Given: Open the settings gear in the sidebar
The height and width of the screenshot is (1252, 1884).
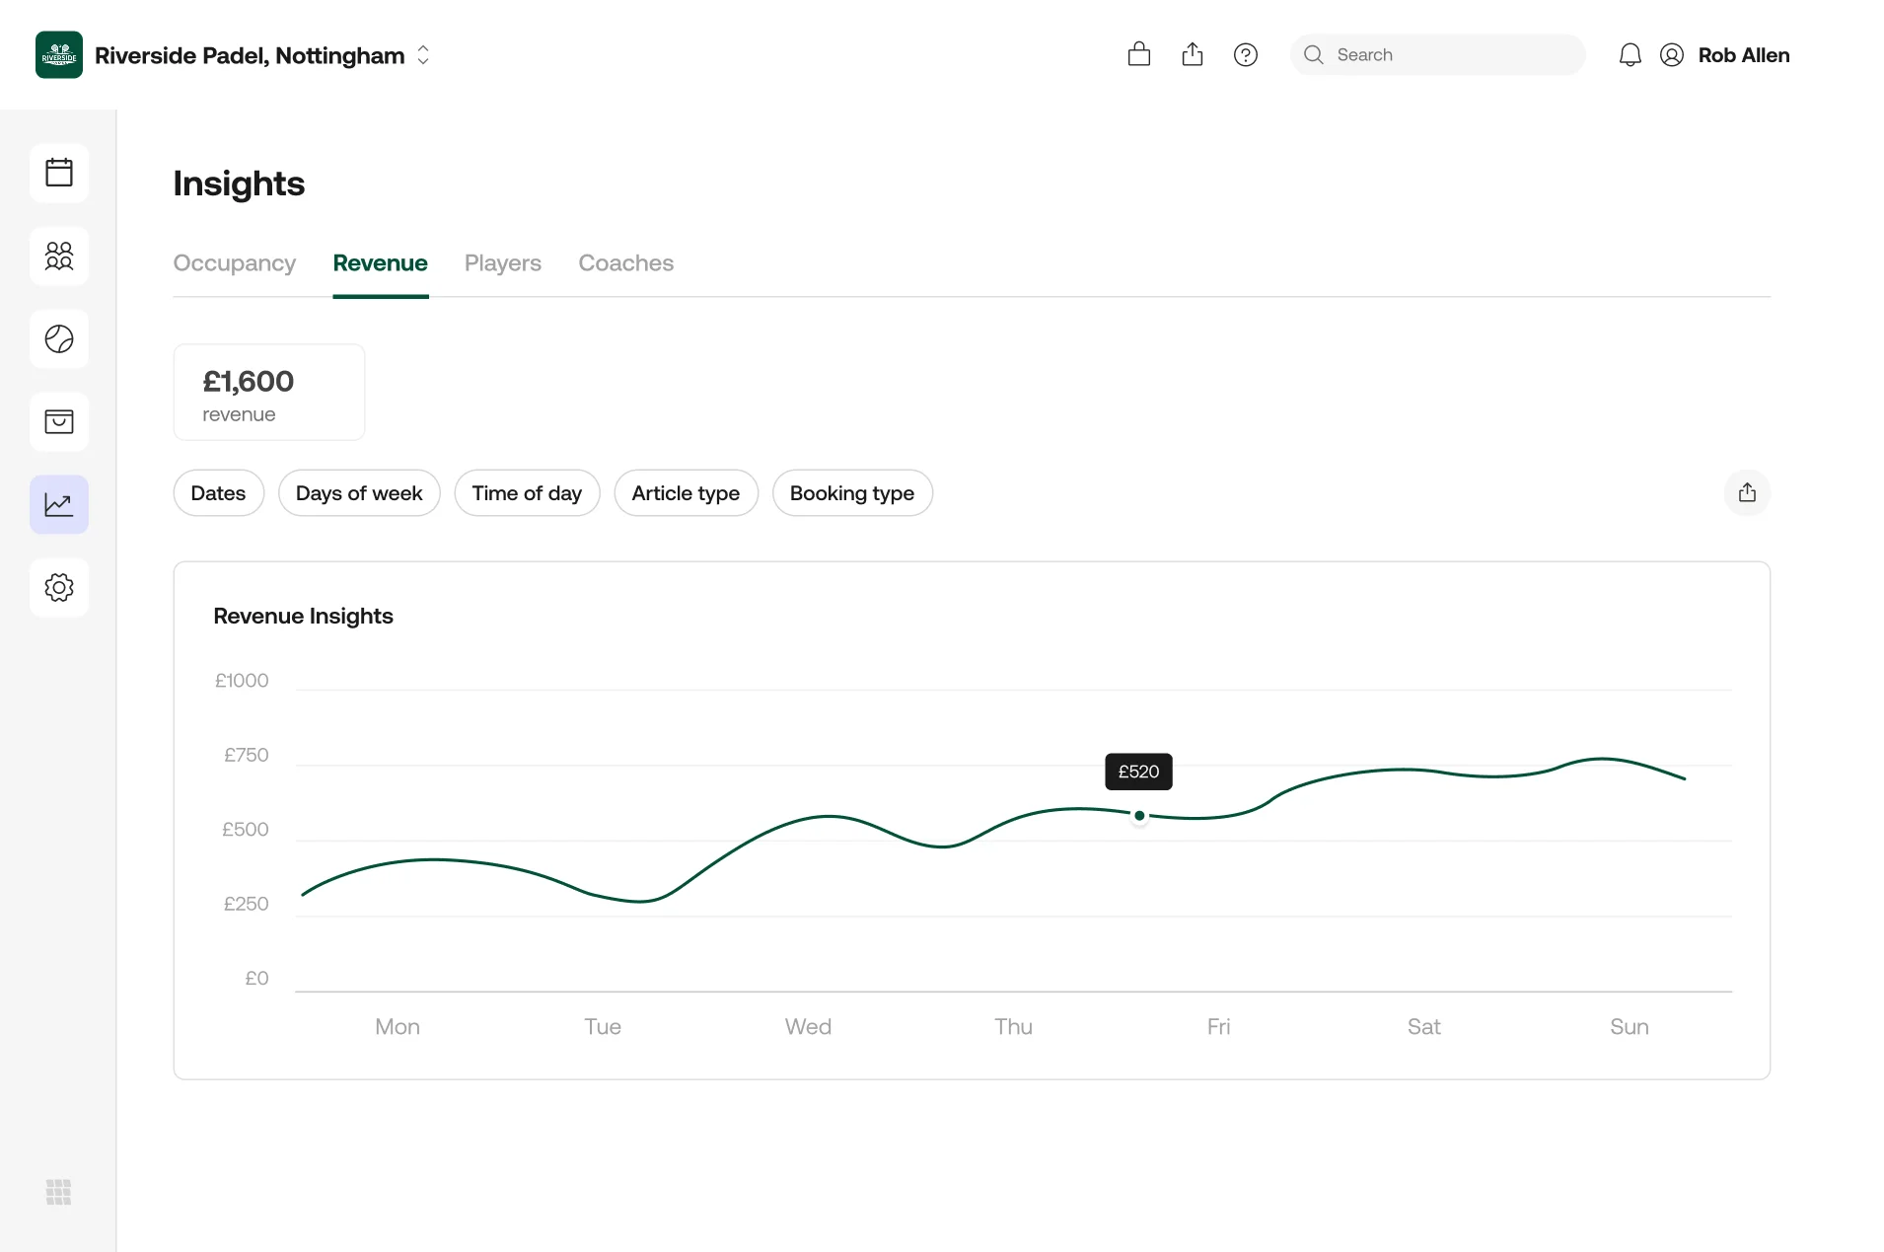Looking at the screenshot, I should pos(59,587).
